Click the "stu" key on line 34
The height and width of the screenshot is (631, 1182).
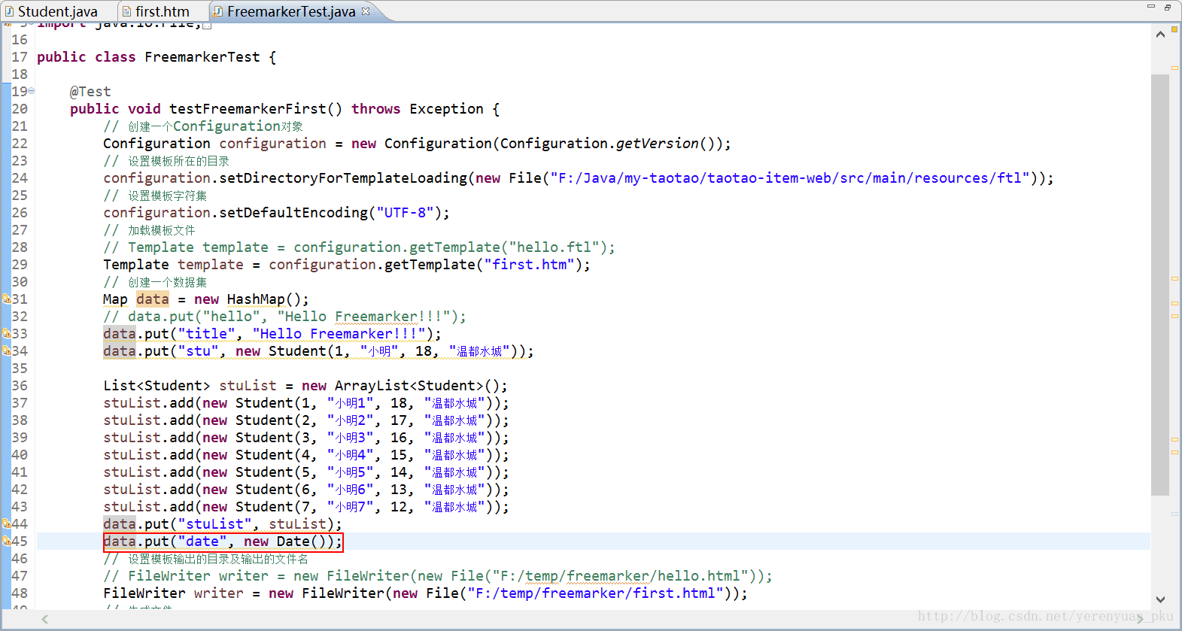tap(198, 351)
